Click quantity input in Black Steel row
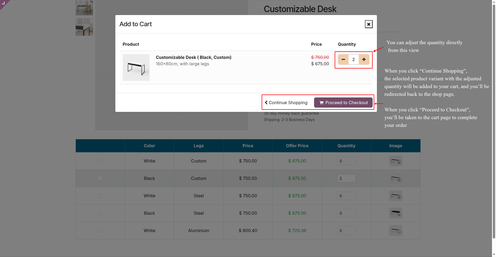The image size is (496, 257). (x=346, y=213)
